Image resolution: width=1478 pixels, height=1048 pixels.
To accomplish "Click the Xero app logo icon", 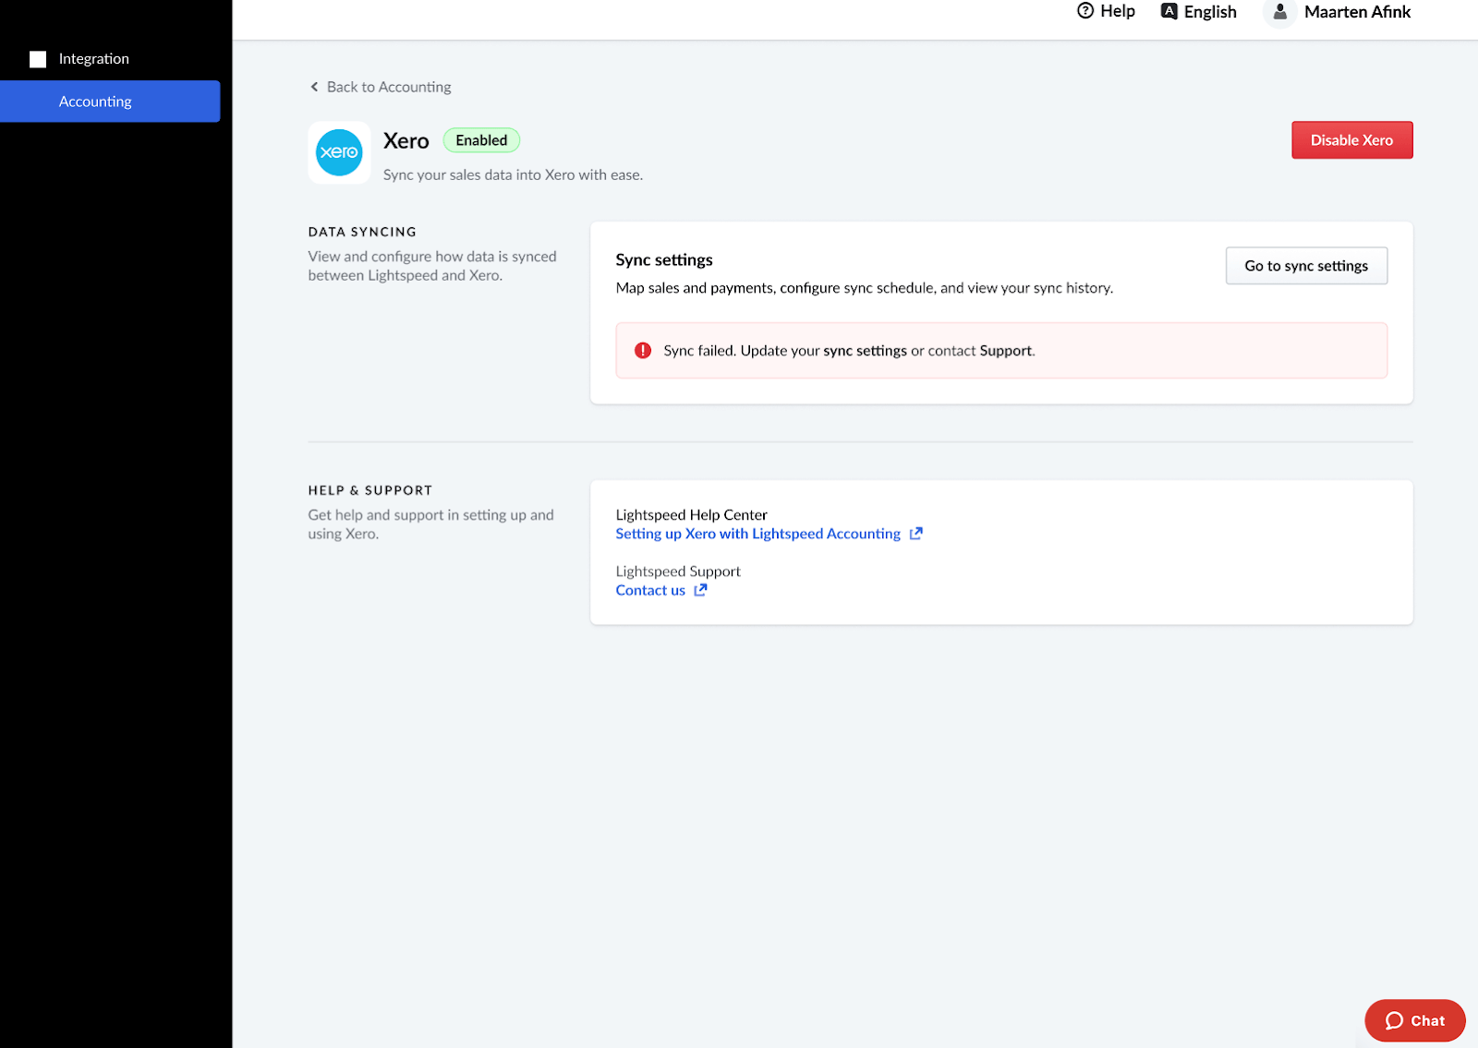I will coord(339,152).
